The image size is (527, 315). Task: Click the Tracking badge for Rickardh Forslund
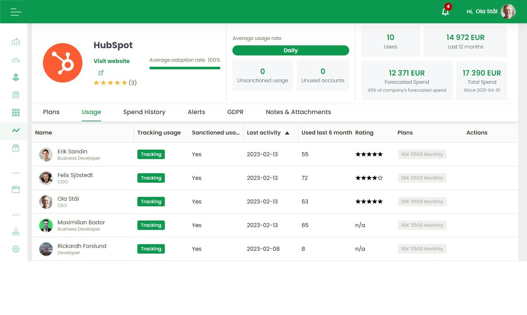[x=151, y=249]
